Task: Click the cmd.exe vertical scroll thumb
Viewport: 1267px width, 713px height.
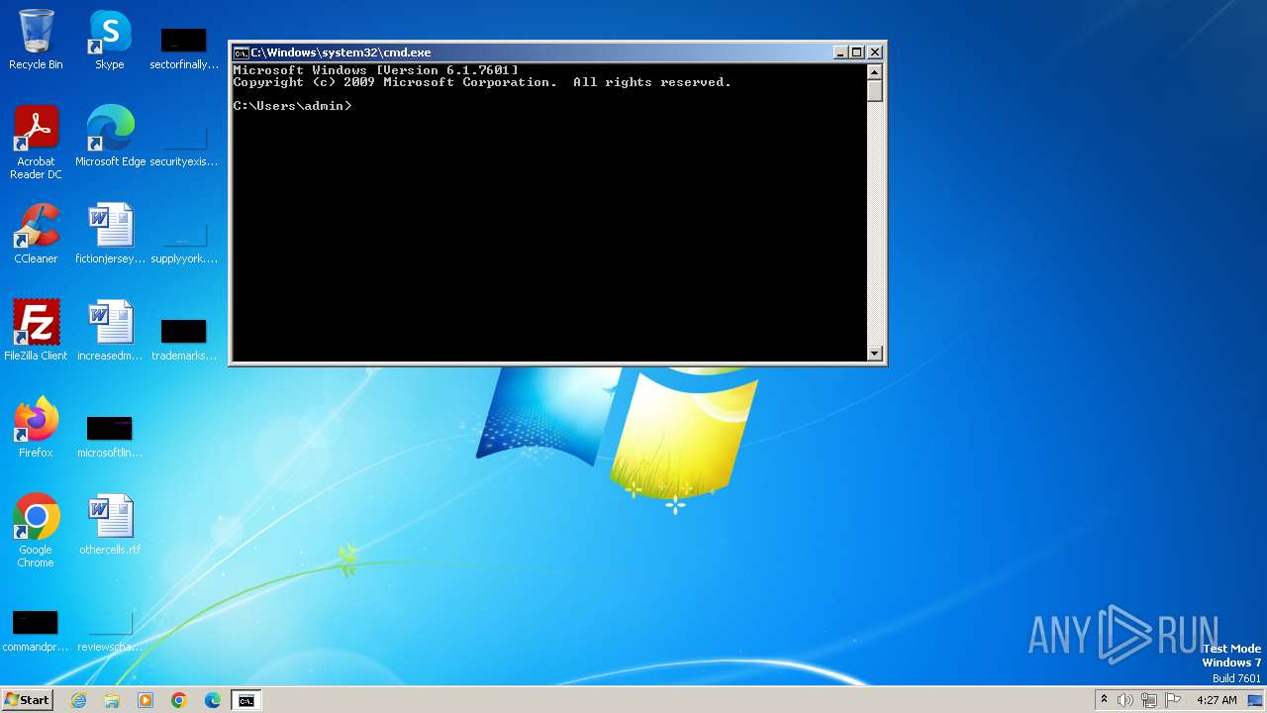Action: [874, 90]
